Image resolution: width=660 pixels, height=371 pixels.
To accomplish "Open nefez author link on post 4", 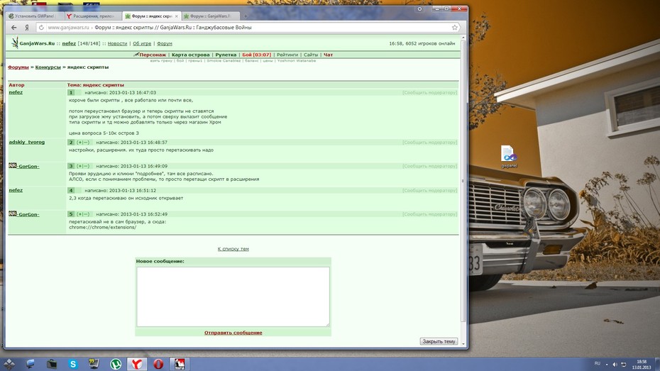I will (16, 190).
